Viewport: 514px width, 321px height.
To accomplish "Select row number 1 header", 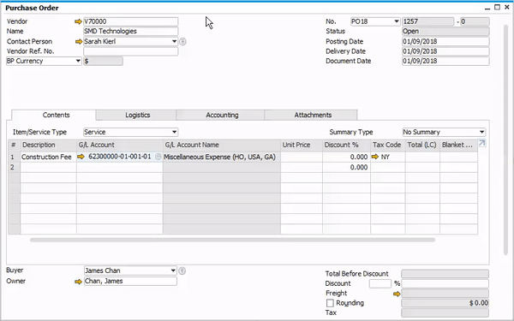I will click(14, 157).
